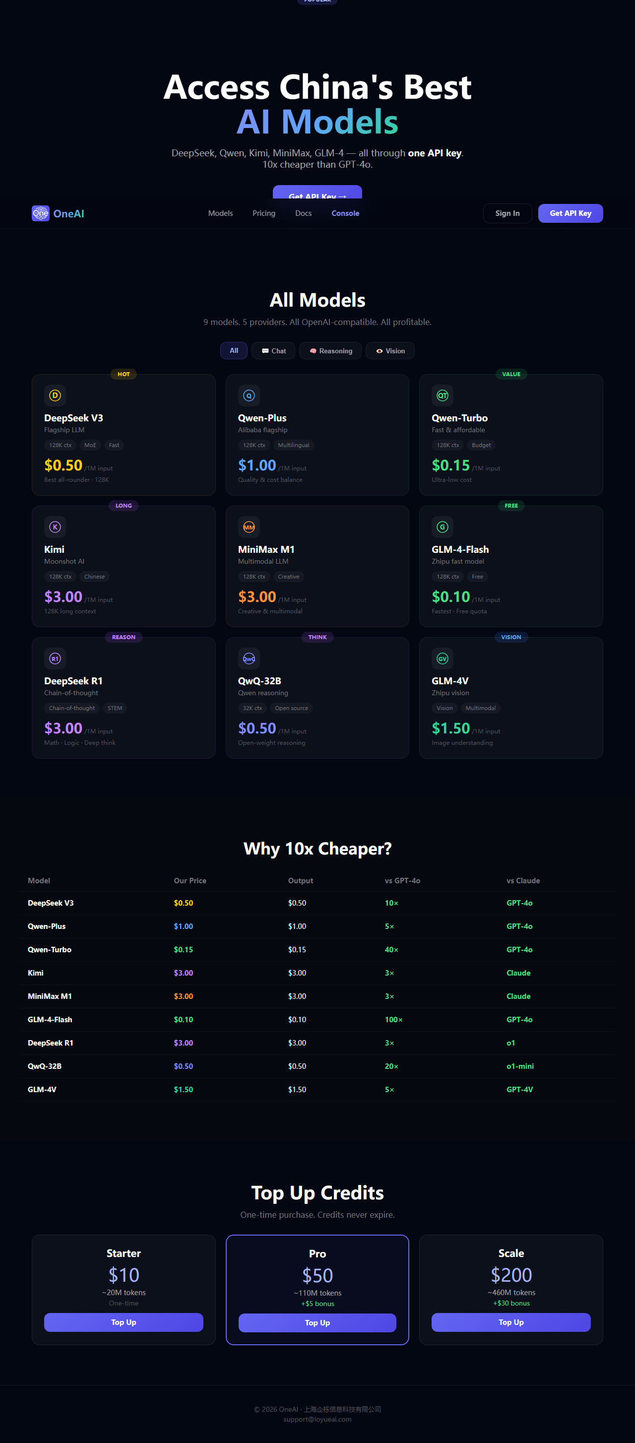This screenshot has height=1443, width=635.
Task: Open the Kimi card title
Action: coord(54,549)
